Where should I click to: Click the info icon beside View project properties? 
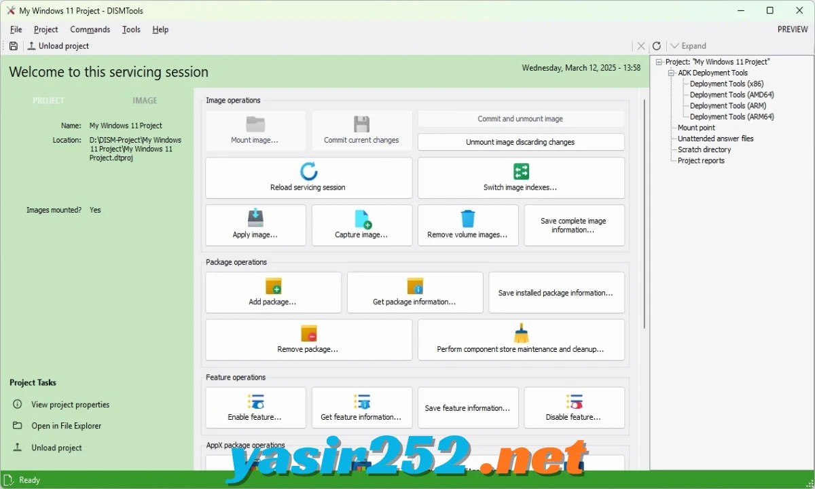[17, 404]
